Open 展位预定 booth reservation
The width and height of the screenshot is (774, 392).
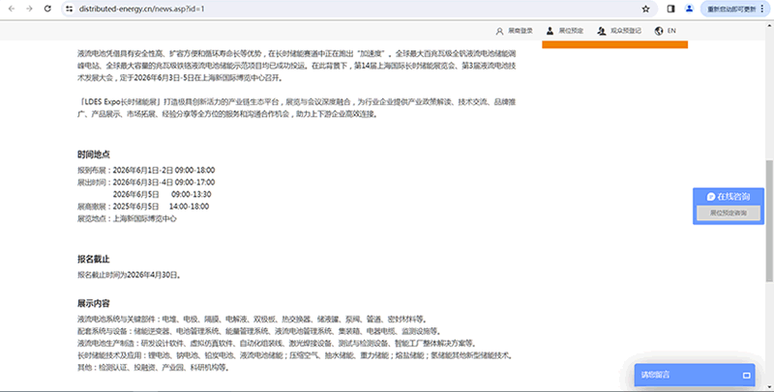[565, 31]
